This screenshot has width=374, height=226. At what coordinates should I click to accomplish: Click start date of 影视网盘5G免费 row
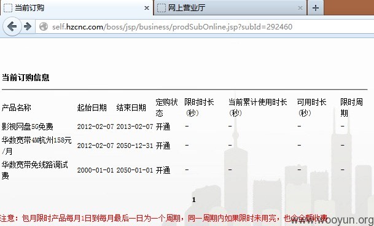[x=95, y=127]
